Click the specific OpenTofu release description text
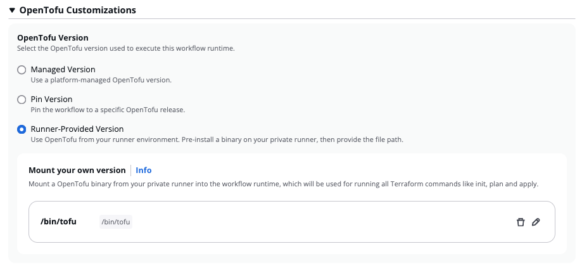Image resolution: width=582 pixels, height=270 pixels. (108, 110)
